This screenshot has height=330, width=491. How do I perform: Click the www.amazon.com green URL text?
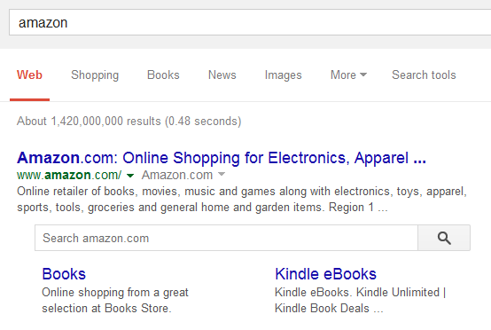[69, 175]
